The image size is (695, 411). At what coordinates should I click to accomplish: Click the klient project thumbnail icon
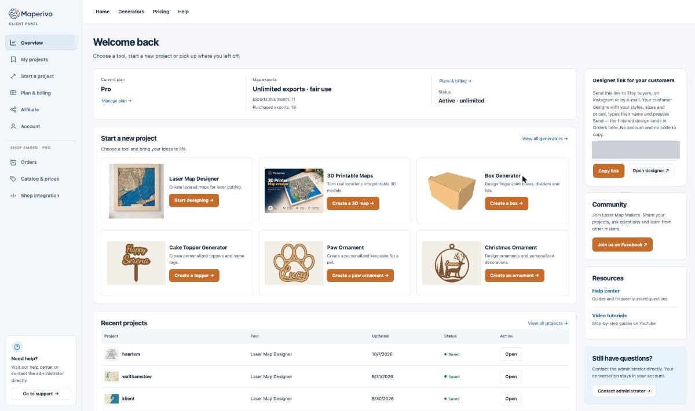112,399
